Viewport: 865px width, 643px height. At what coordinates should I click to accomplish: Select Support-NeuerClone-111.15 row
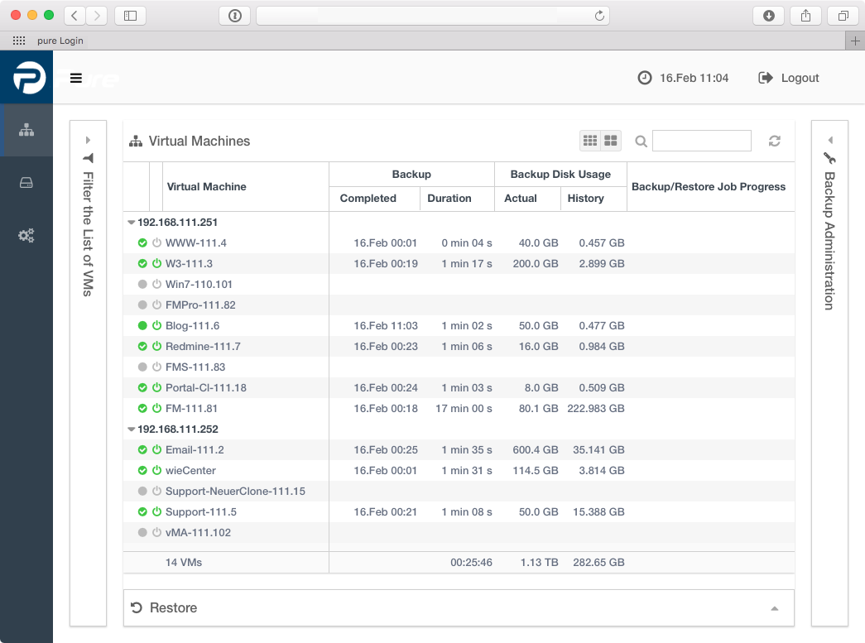tap(459, 491)
